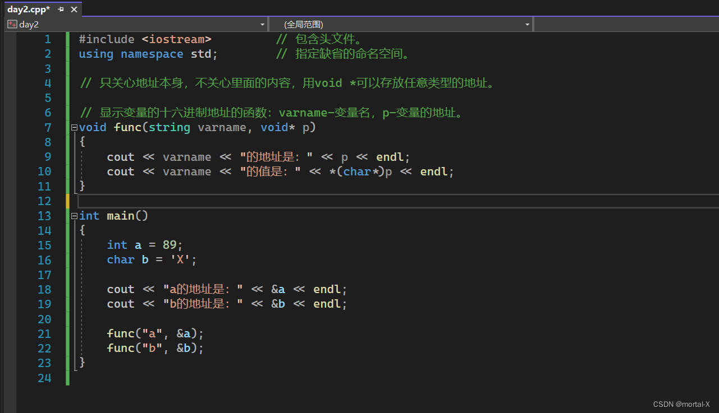The height and width of the screenshot is (413, 719).
Task: Select the day2.cpp editor tab
Action: 28,9
